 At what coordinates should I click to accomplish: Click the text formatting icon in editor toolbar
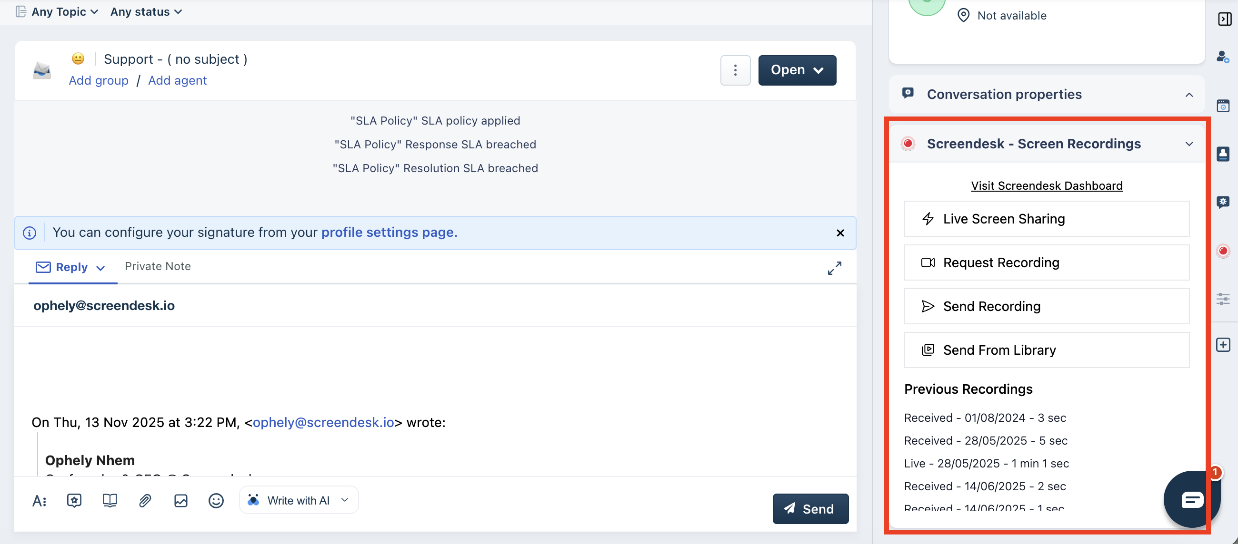tap(40, 501)
